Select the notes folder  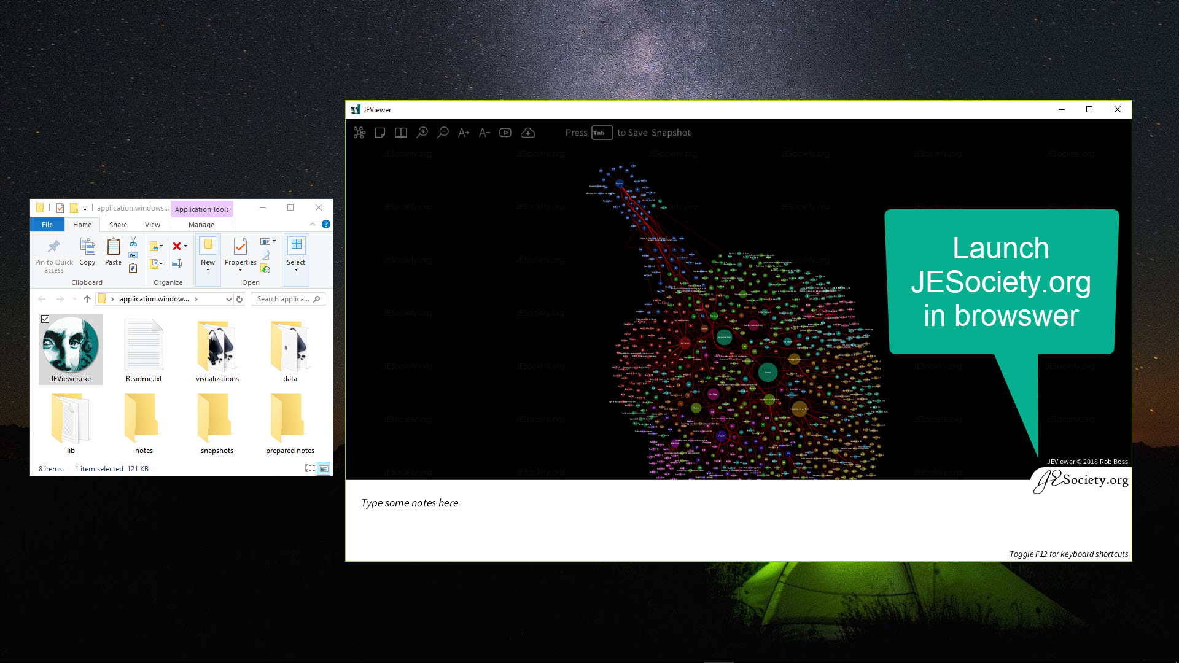144,422
